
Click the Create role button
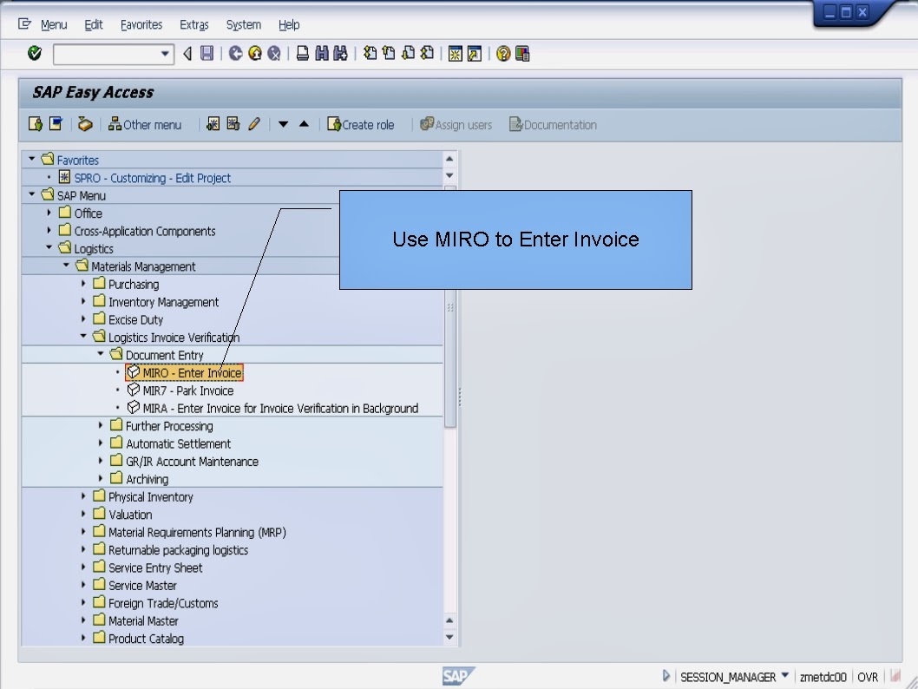[x=361, y=125]
